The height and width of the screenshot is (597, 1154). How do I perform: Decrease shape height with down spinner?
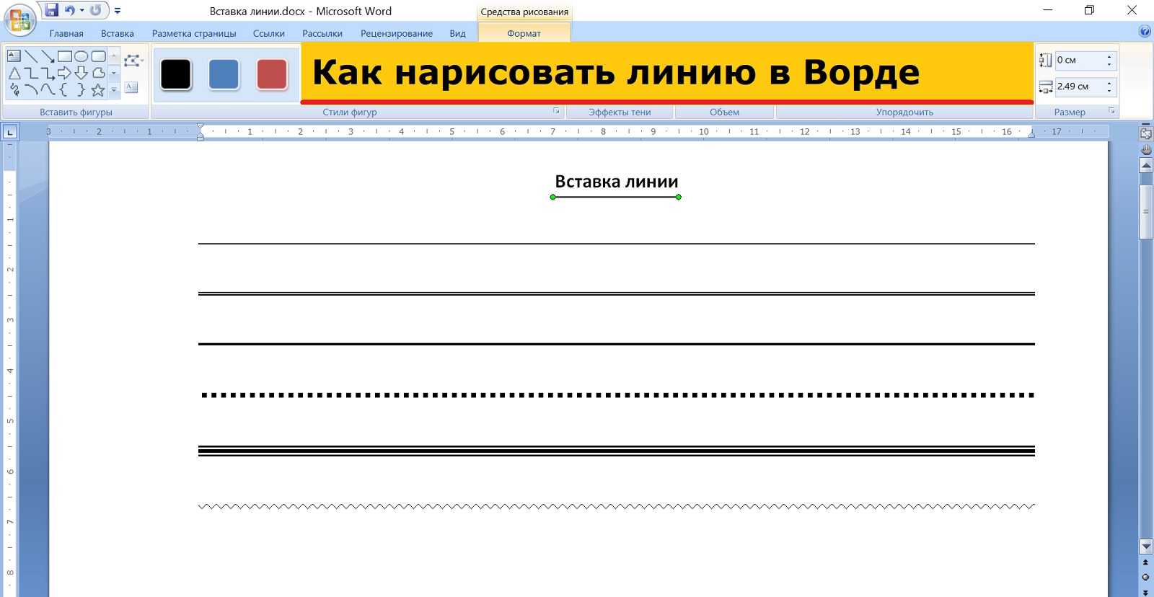tap(1109, 65)
